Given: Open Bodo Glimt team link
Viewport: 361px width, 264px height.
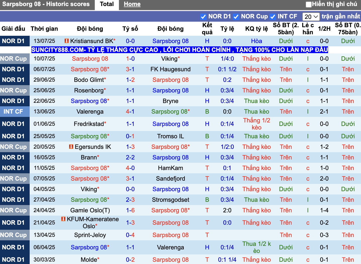Looking at the screenshot, I should coord(89,80).
